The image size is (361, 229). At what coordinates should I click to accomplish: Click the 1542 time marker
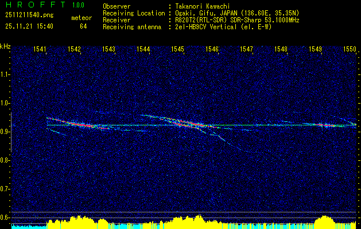(75, 49)
